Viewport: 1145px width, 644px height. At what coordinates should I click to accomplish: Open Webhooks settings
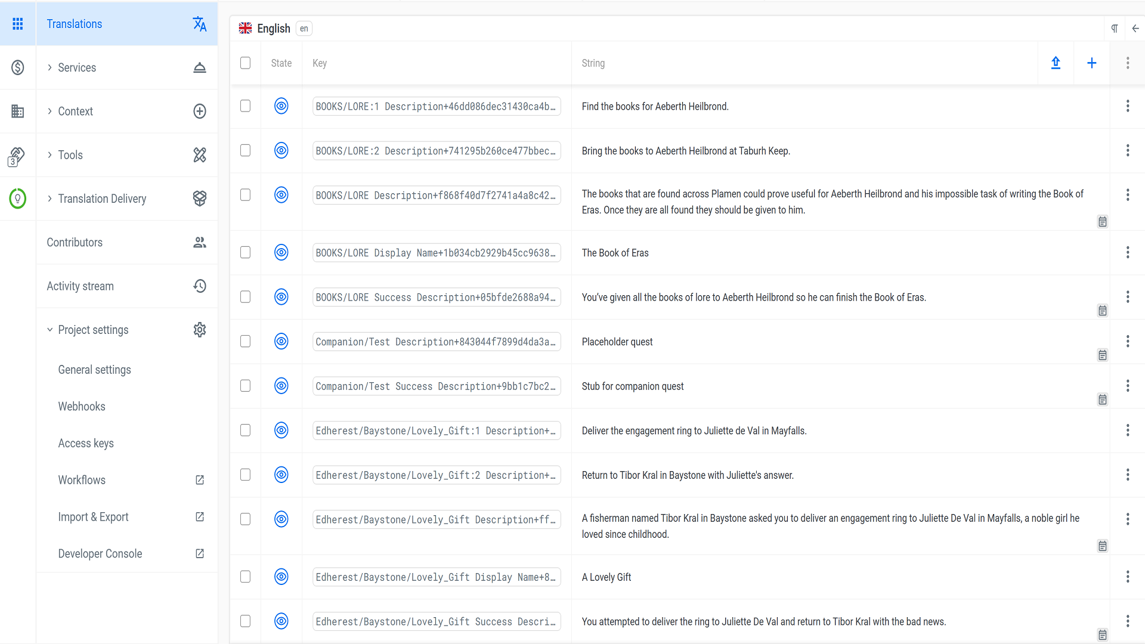coord(82,407)
